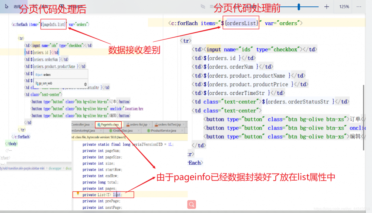The image size is (372, 213).
Task: Click the 'private int endRow;' line
Action: 100,176
